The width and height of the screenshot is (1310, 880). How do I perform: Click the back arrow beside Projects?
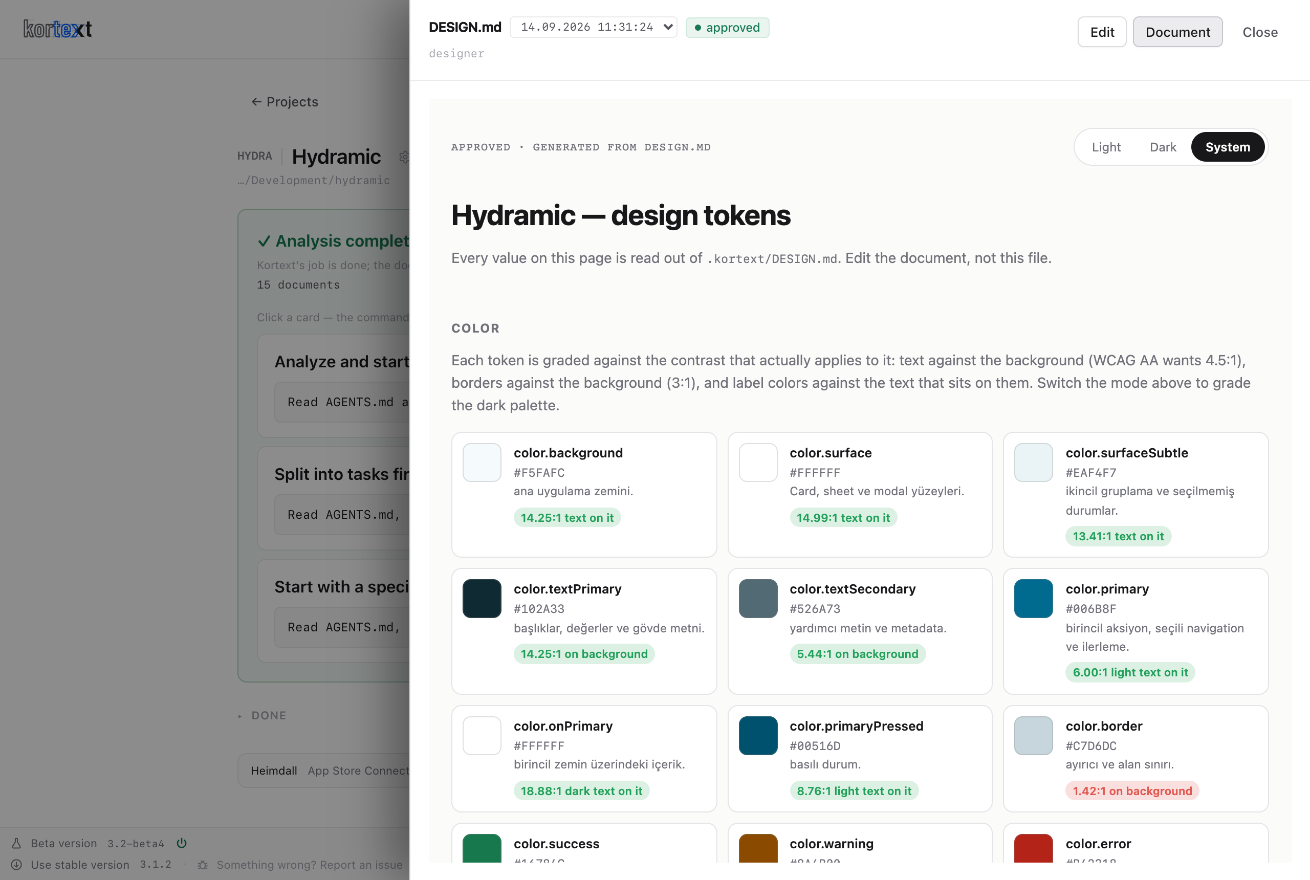pyautogui.click(x=256, y=102)
